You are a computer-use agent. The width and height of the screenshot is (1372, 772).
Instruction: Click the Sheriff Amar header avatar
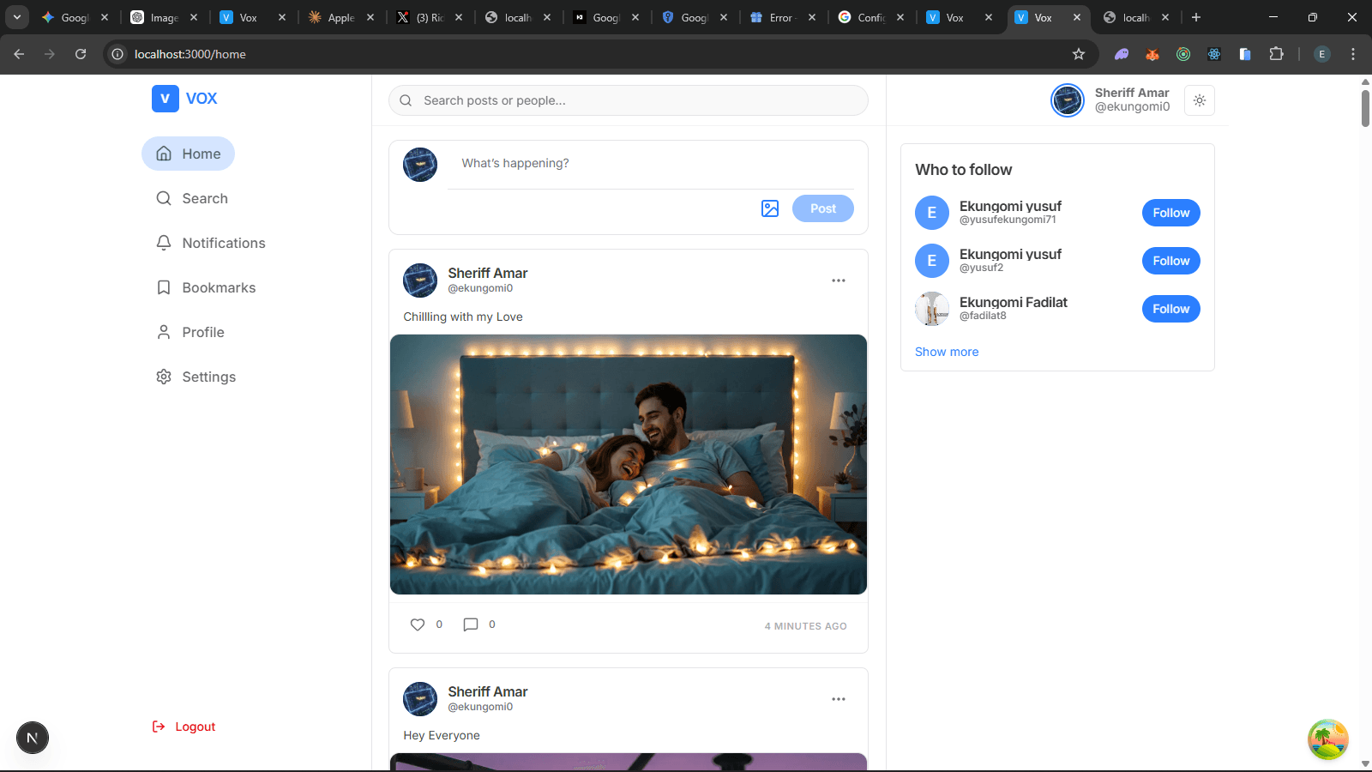[1068, 100]
